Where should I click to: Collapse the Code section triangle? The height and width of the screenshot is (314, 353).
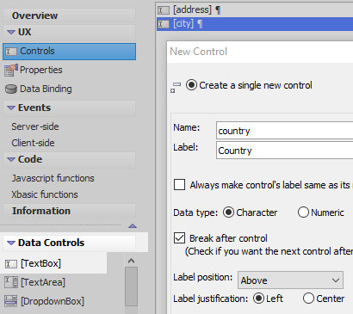[11, 159]
